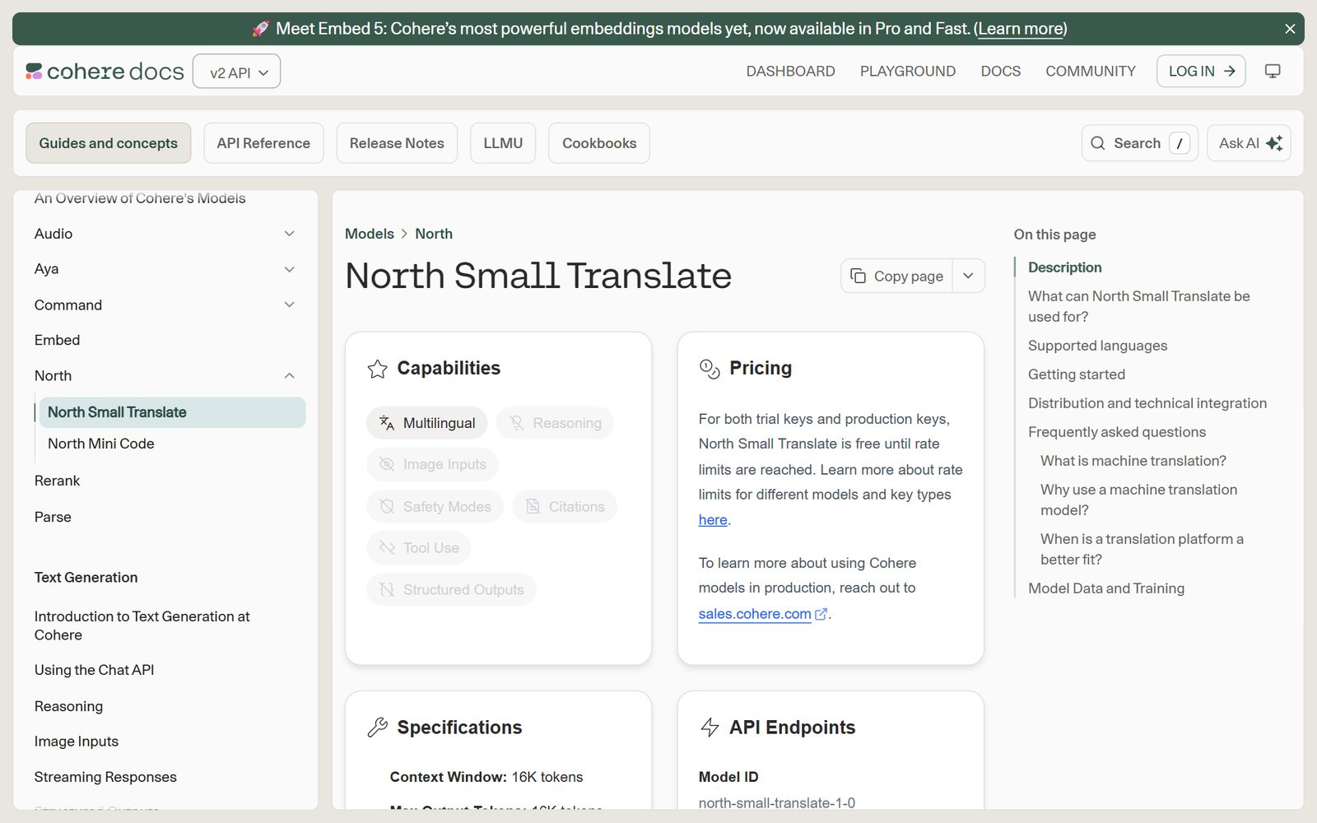The width and height of the screenshot is (1317, 823).
Task: Open the Copy page options dropdown arrow
Action: coord(969,276)
